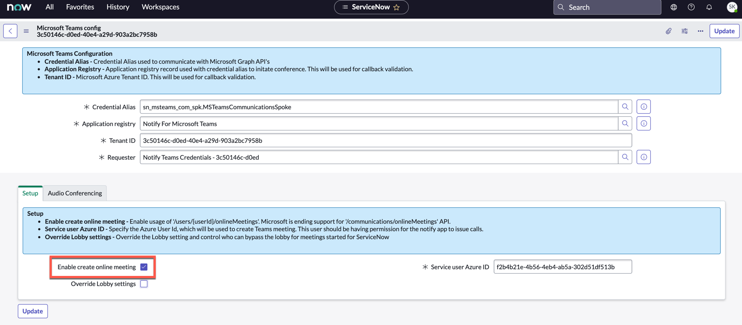
Task: Preview the Credential Alias record info icon
Action: click(x=644, y=107)
